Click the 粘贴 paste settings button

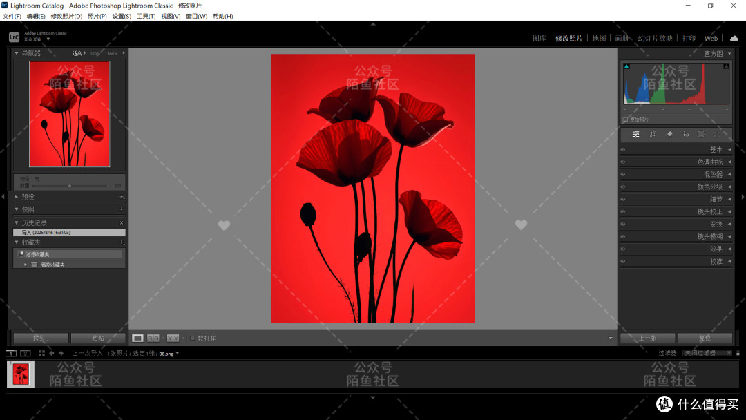click(x=98, y=338)
